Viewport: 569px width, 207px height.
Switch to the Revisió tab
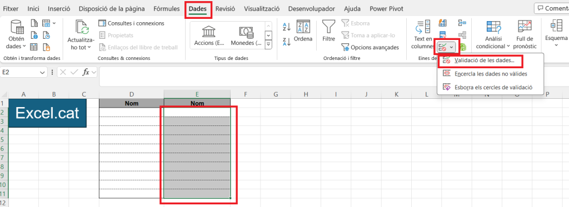226,9
